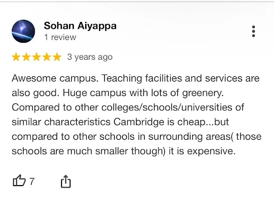
Task: Click the fifth yellow rating star
Action: (x=57, y=57)
